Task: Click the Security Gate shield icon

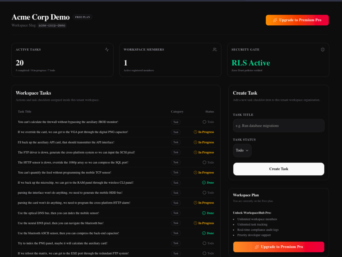Action: (323, 50)
